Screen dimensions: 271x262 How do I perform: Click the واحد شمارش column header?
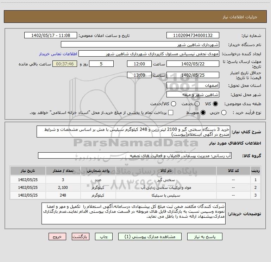pyautogui.click(x=98, y=171)
